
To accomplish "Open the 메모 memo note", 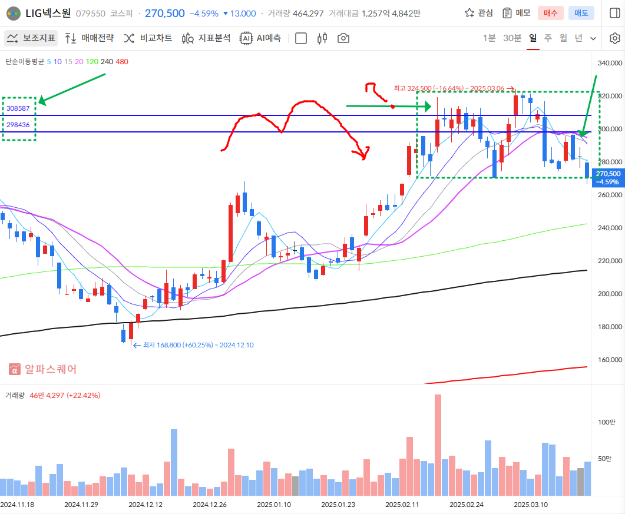I will 516,13.
